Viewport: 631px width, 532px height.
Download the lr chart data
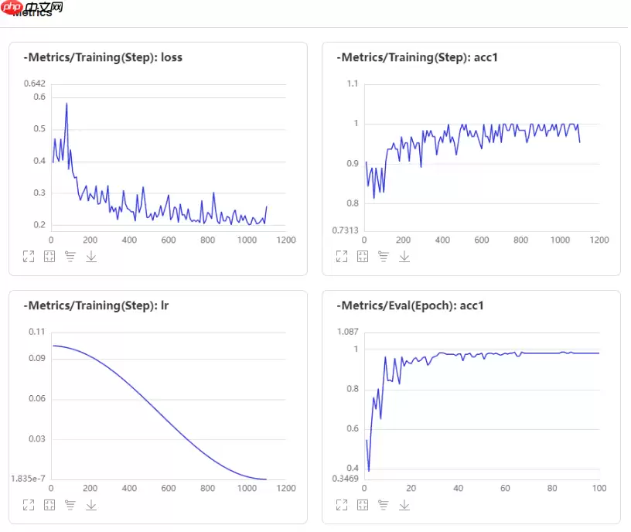91,505
